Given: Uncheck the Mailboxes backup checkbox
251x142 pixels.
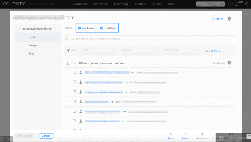Looking at the screenshot, I should [x=79, y=28].
